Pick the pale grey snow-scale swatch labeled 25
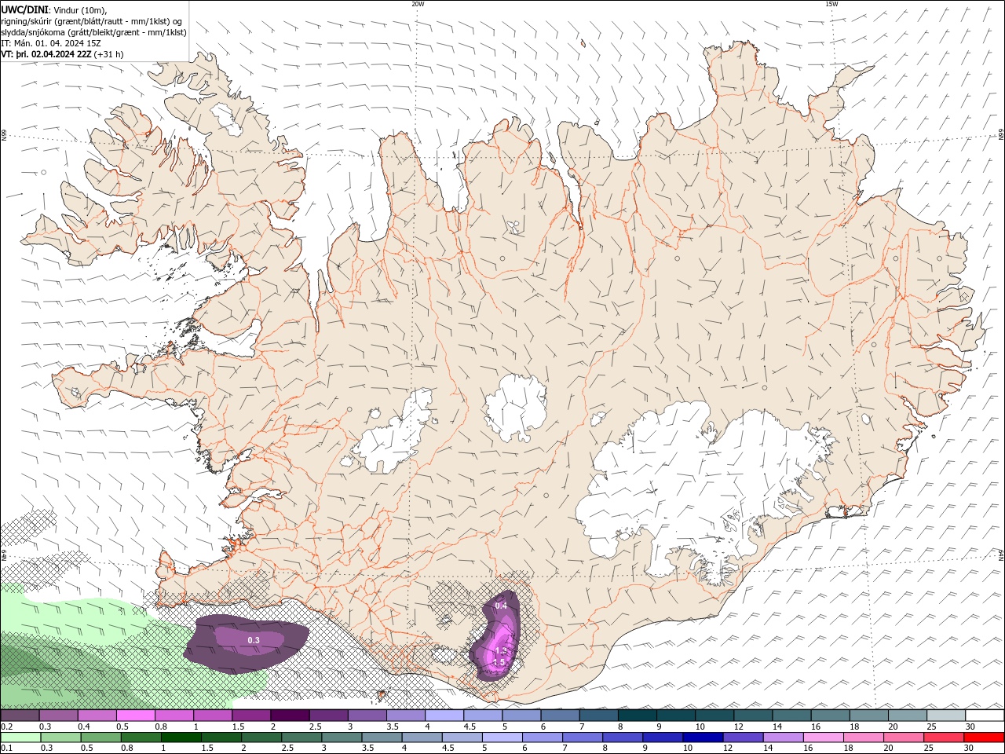Image resolution: width=1005 pixels, height=754 pixels. (945, 716)
